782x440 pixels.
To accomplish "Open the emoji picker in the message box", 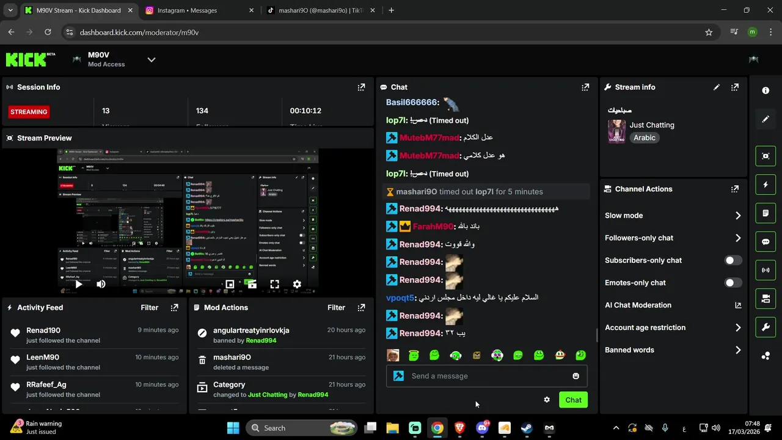I will tap(576, 376).
